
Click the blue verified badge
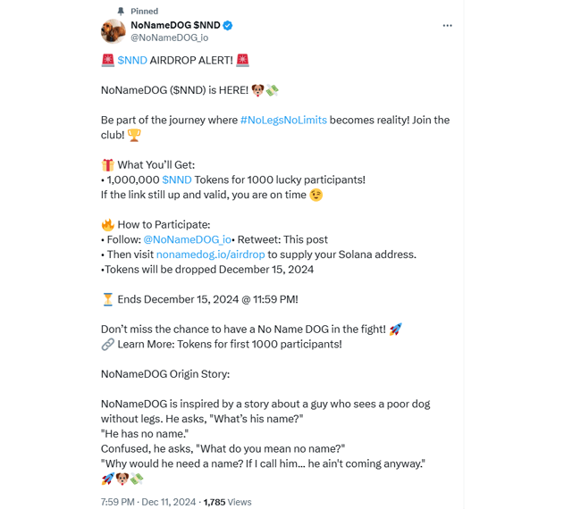(x=228, y=26)
